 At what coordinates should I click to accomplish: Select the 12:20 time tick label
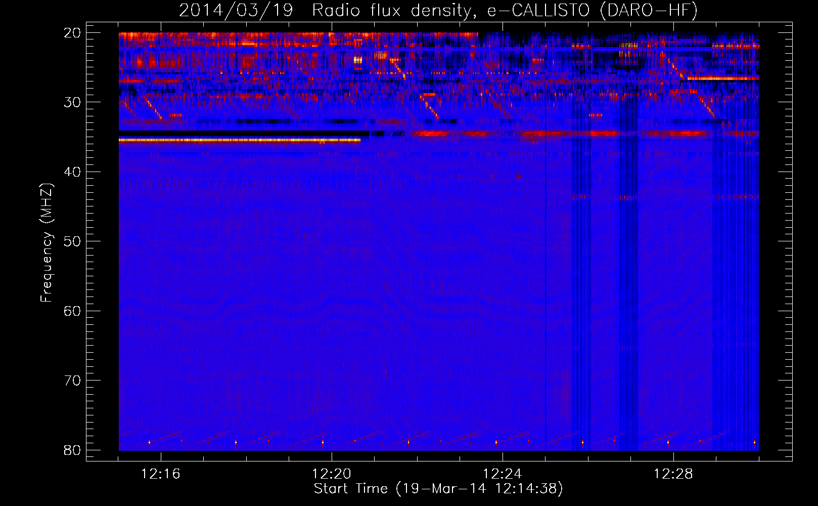(332, 474)
